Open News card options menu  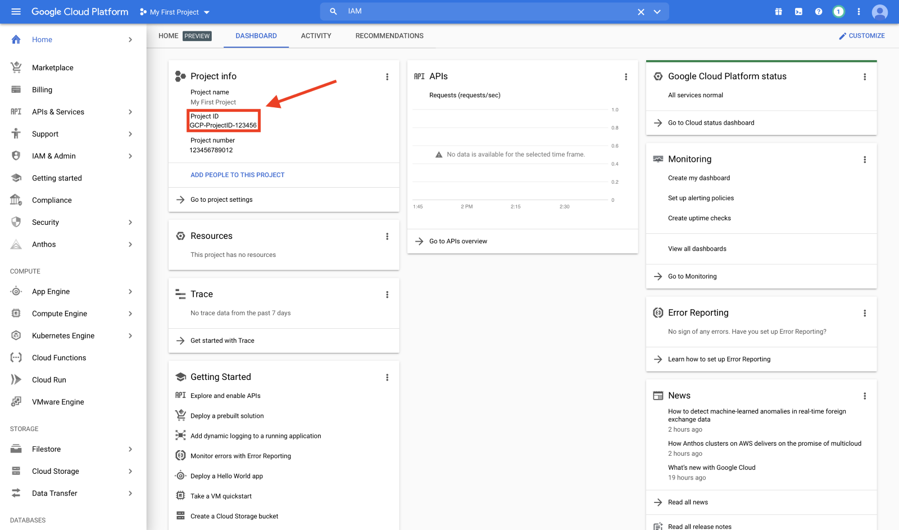(x=865, y=396)
